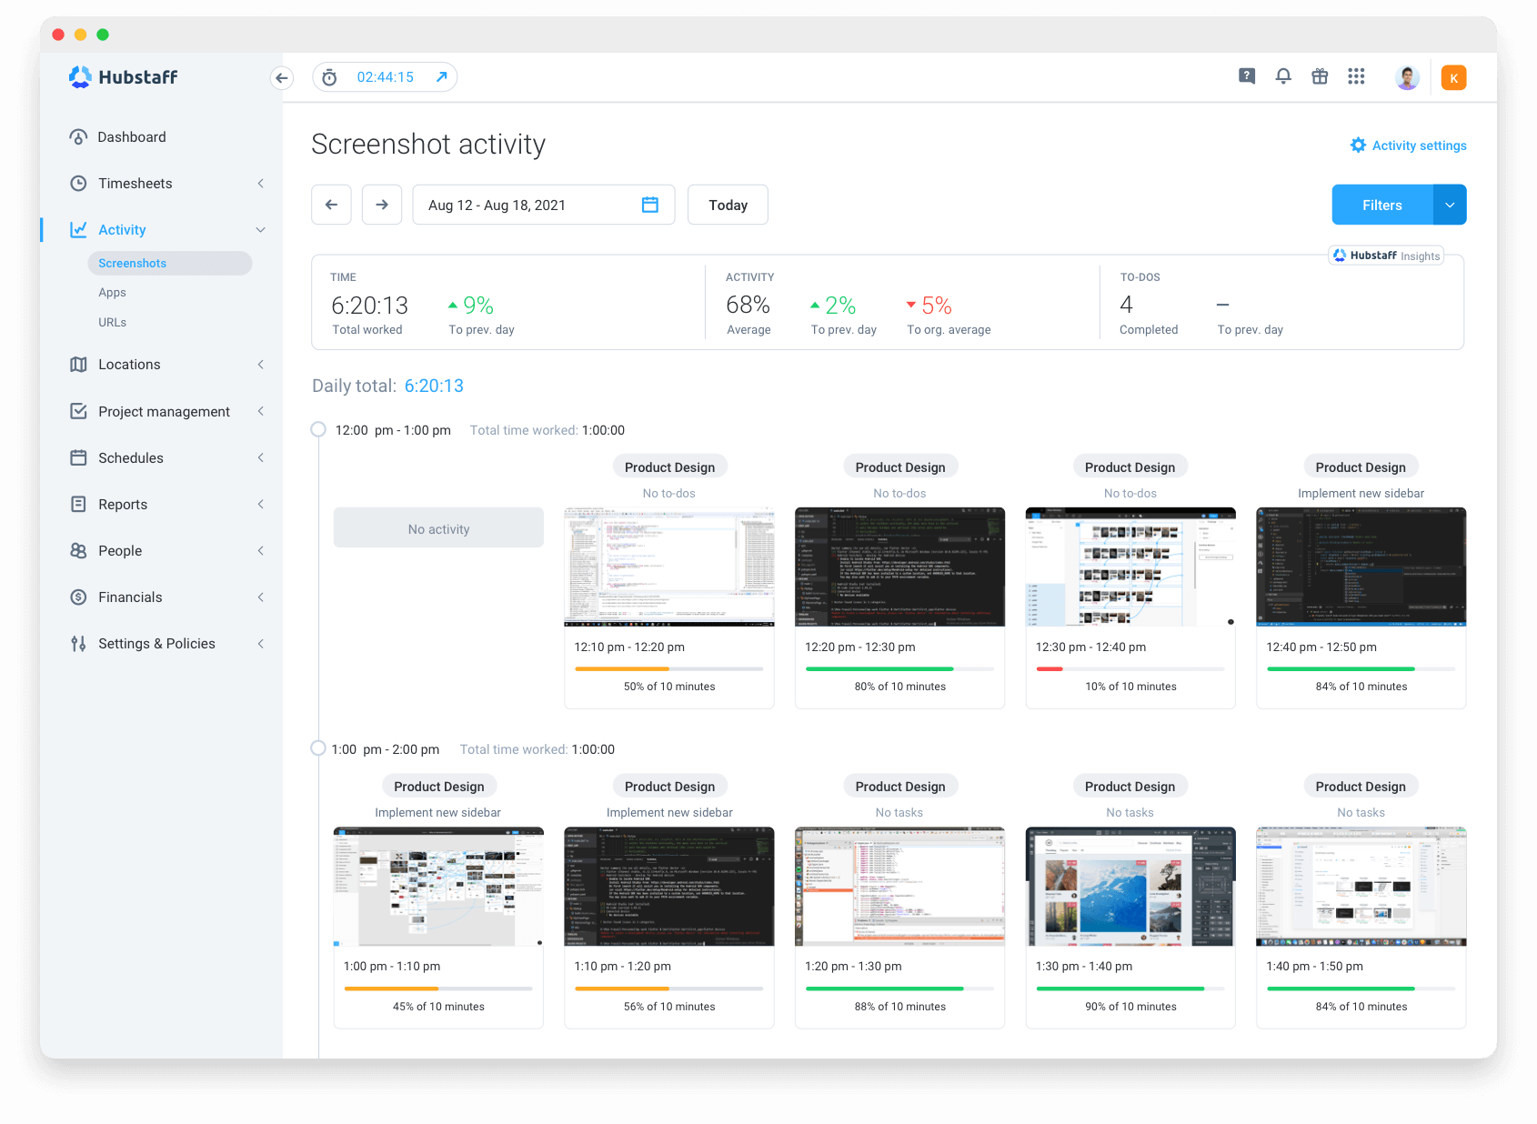Expand the Financials submenu chevron
Viewport: 1537px width, 1124px height.
coord(261,597)
